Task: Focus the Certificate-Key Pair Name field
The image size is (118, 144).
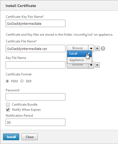Action: point(36,24)
